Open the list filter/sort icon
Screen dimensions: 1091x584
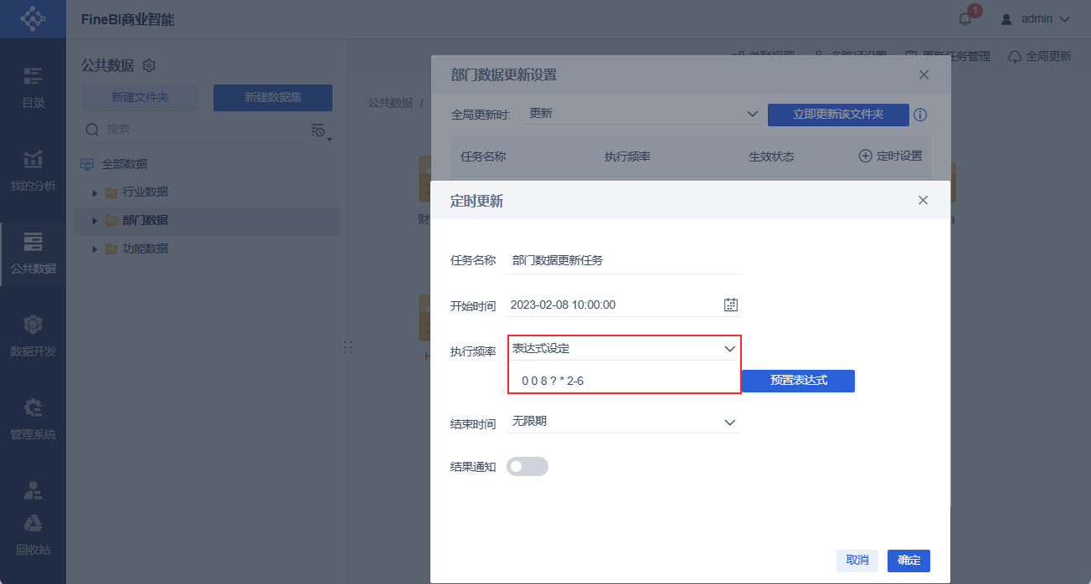point(320,131)
